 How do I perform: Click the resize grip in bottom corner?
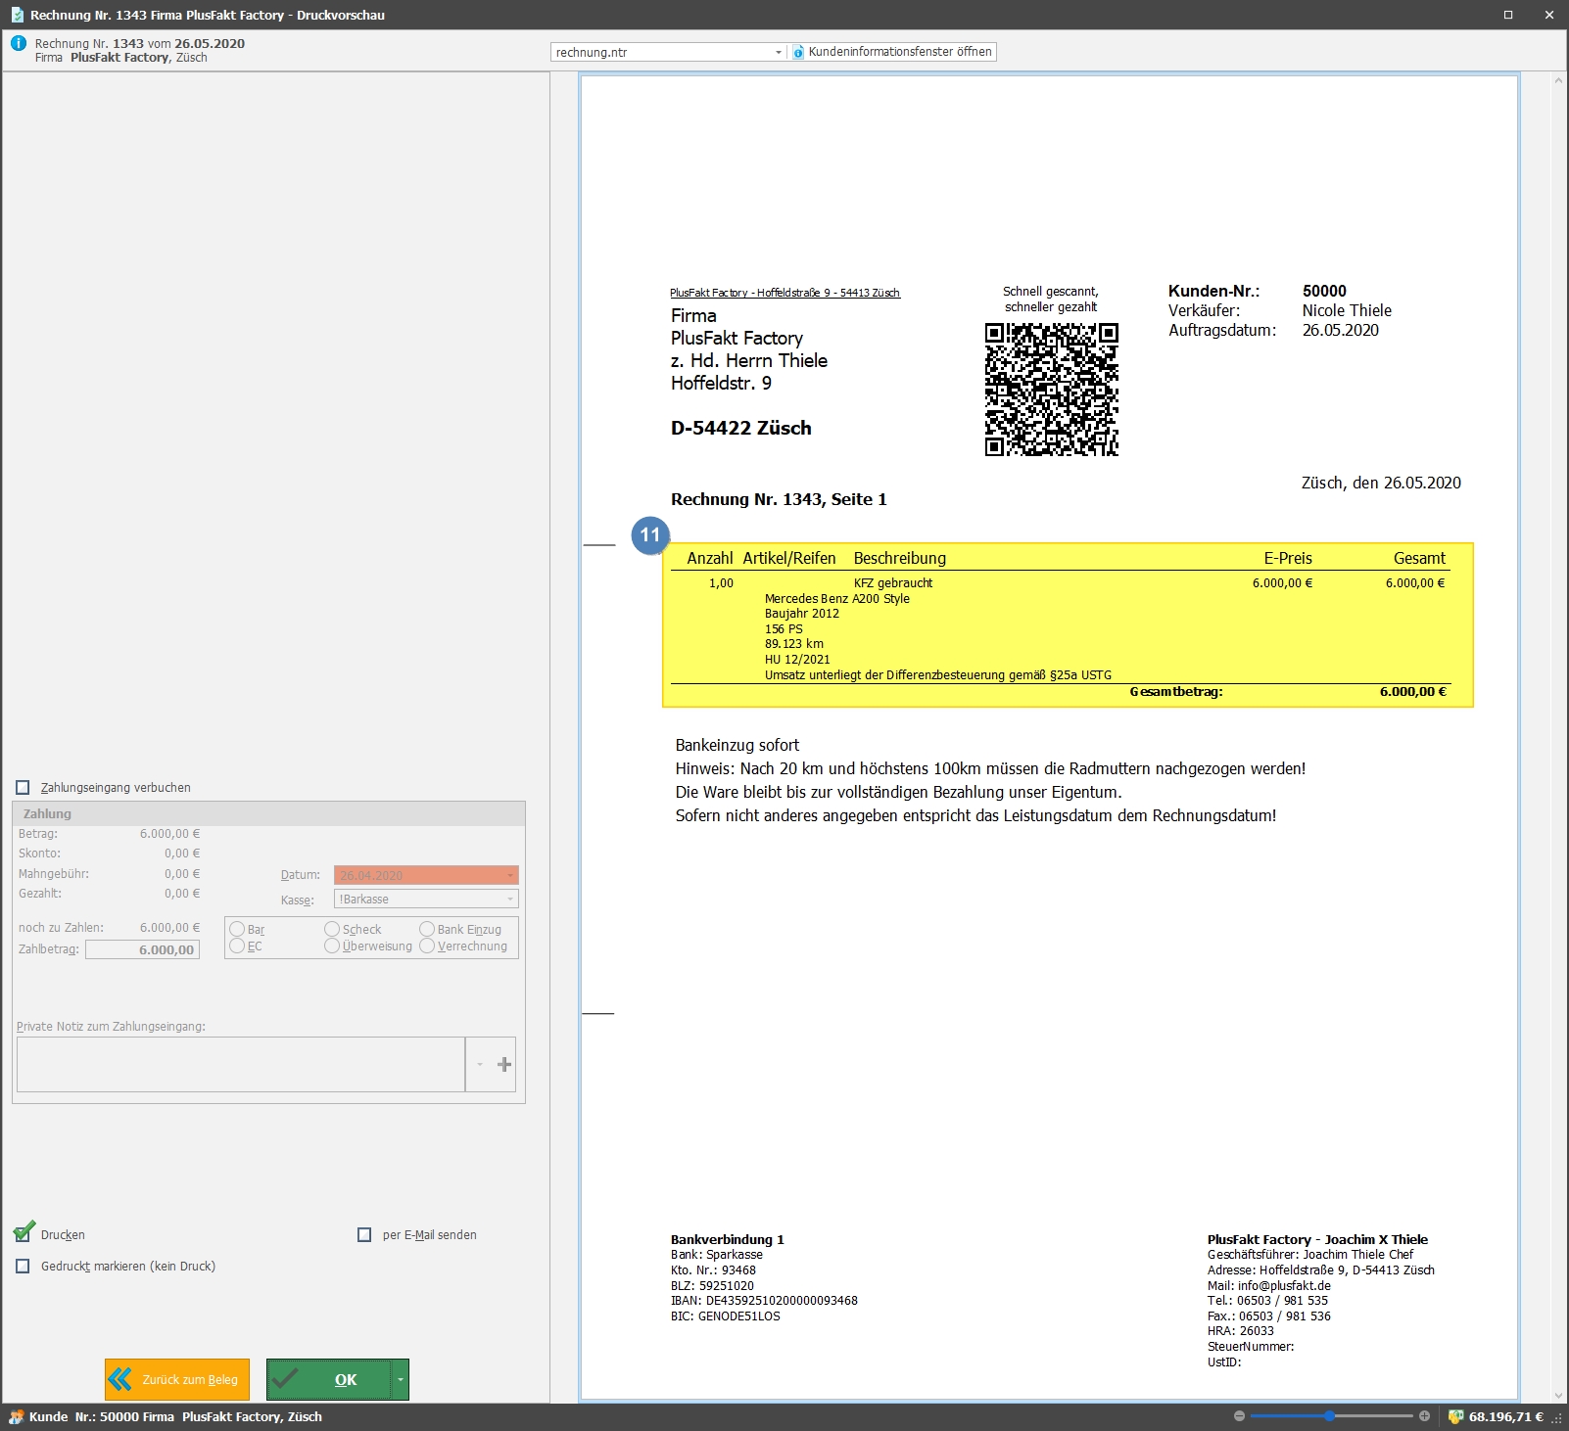(x=1557, y=1418)
